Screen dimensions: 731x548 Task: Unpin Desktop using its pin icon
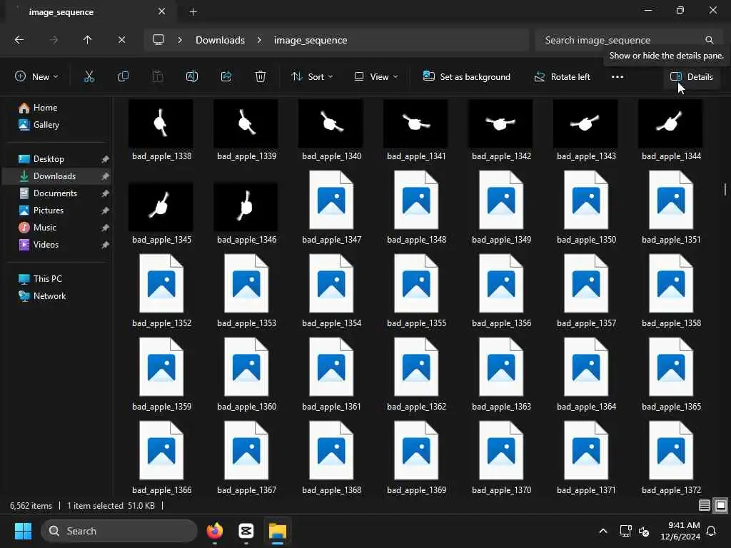click(106, 159)
